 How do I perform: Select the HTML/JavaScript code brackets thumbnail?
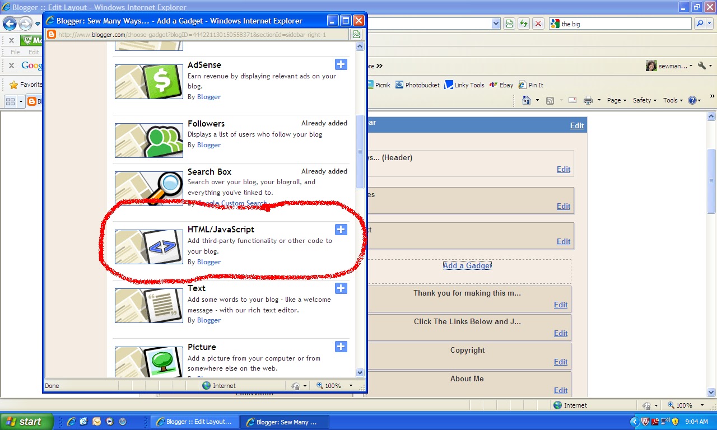pos(149,247)
